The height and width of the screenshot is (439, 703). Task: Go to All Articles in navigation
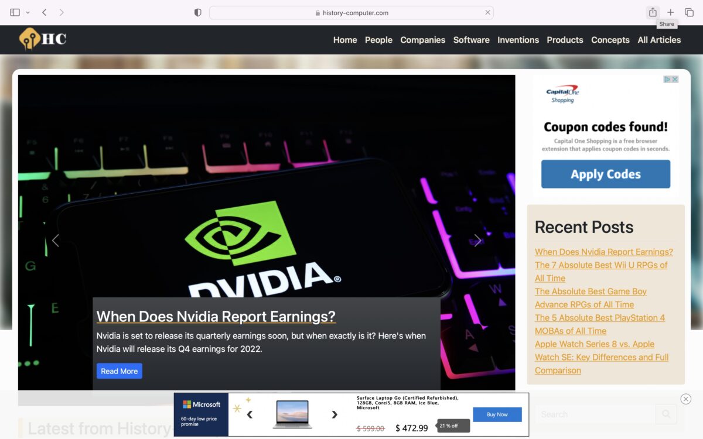[x=659, y=40]
